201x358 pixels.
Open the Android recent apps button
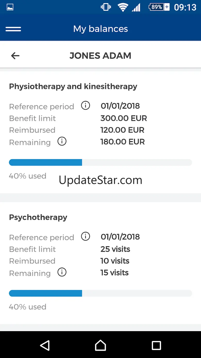click(x=156, y=345)
